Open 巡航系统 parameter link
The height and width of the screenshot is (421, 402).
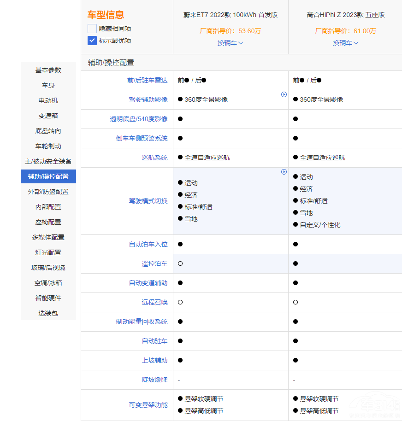[x=154, y=158]
